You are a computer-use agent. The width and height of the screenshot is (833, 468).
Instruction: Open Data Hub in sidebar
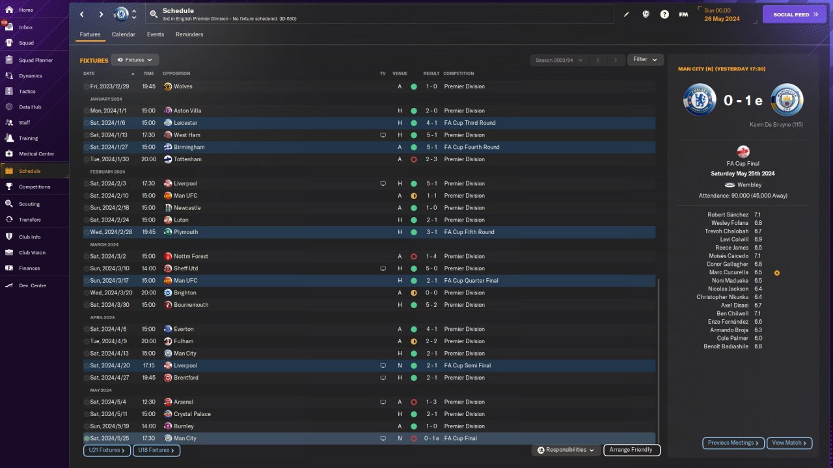pos(30,107)
